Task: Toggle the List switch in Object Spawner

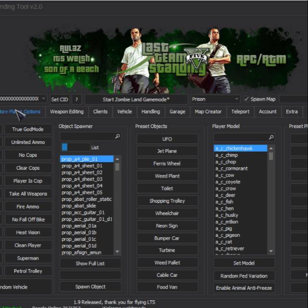Action: (75, 147)
